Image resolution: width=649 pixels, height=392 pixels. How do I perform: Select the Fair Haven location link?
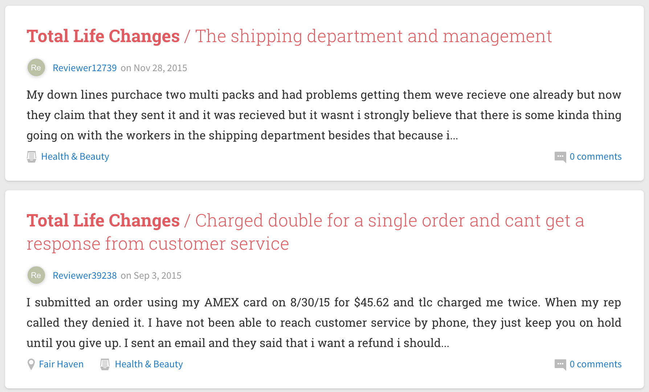click(x=61, y=364)
